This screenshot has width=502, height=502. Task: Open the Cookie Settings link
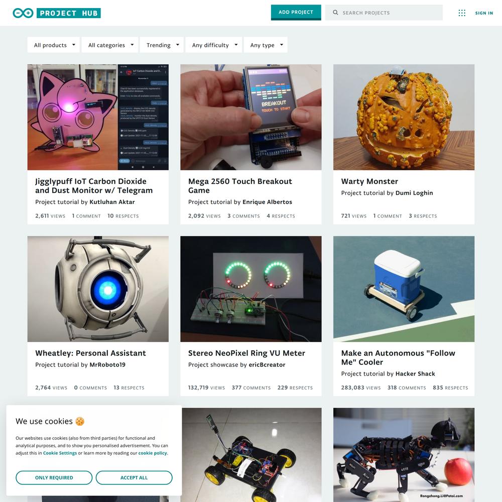(60, 453)
